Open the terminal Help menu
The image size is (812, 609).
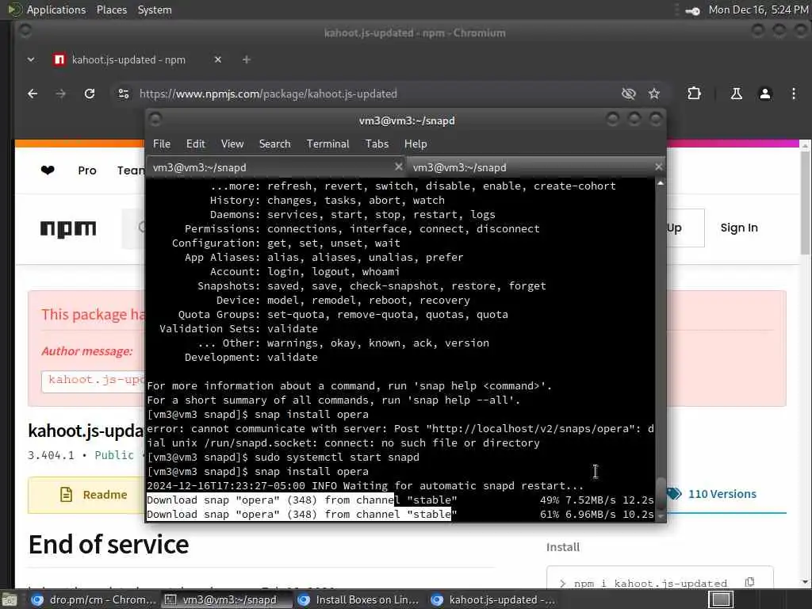416,144
